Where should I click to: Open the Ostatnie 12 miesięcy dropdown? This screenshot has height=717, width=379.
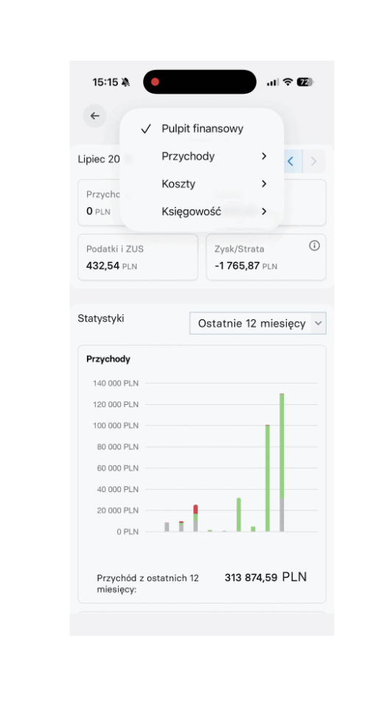pos(258,324)
